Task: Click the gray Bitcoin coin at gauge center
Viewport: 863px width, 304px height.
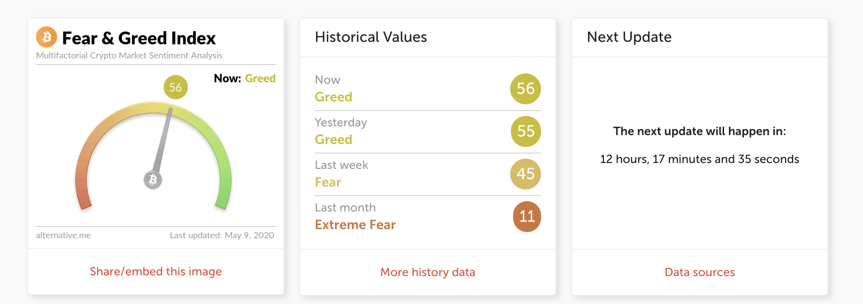Action: point(153,180)
